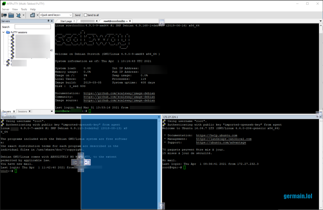Pin the Servers panel with the pushpin icon
This screenshot has width=323, height=210.
pyautogui.click(x=48, y=21)
